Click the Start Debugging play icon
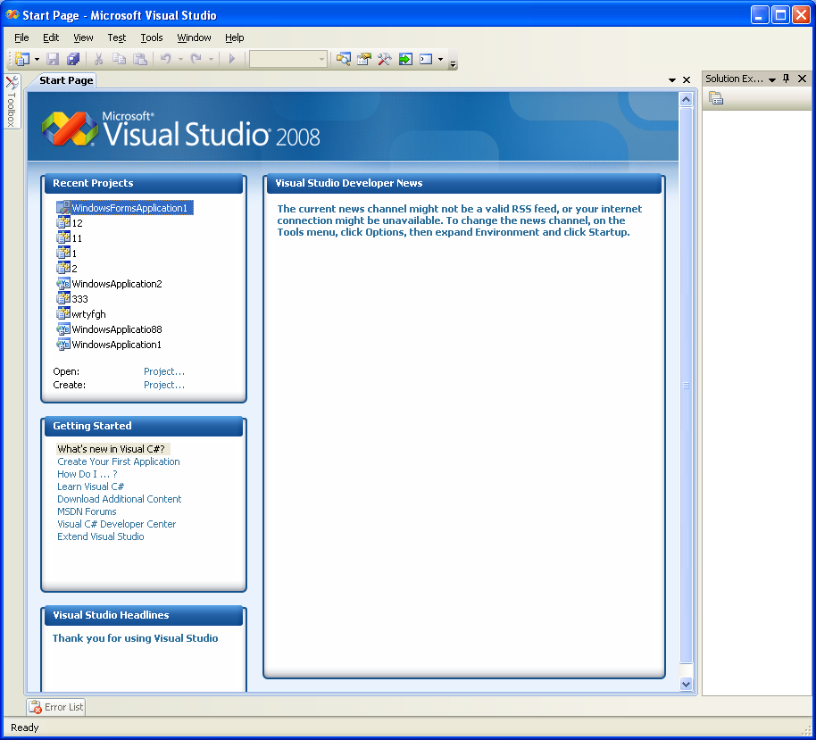 [x=232, y=59]
